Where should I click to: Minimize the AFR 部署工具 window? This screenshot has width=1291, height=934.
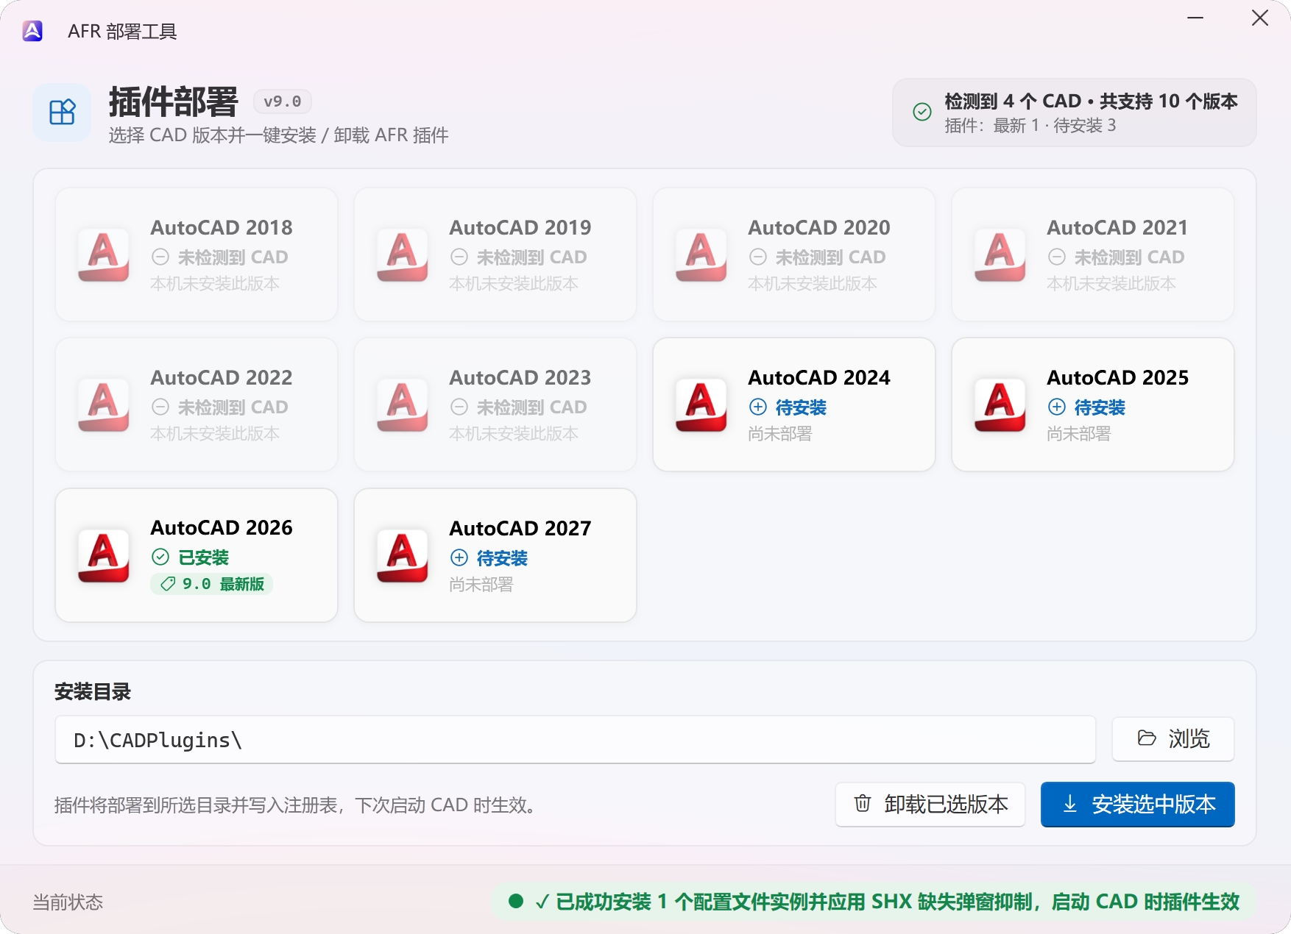(1195, 18)
